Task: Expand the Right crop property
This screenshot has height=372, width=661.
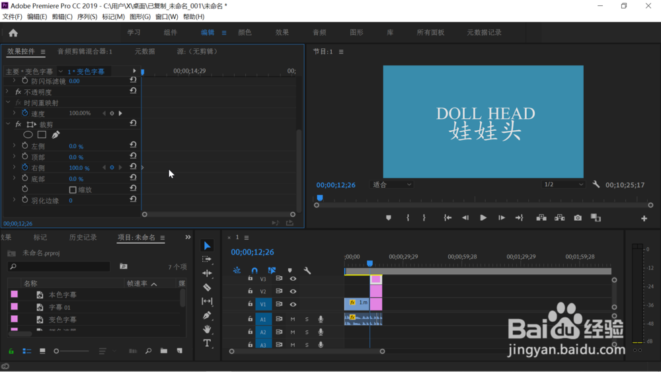Action: [15, 168]
